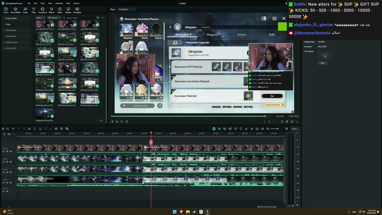382x215 pixels.
Task: Expand the Global Media section
Action: [x=4, y=30]
